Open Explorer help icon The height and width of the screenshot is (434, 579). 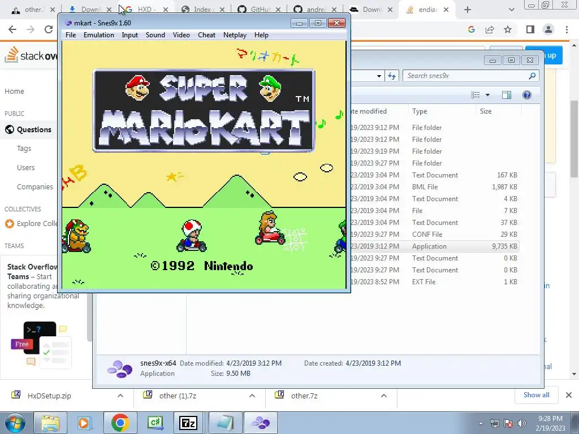point(527,95)
